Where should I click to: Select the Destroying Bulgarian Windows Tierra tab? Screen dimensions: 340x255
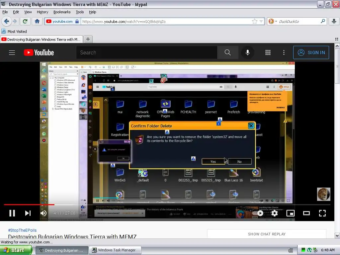tap(42, 39)
